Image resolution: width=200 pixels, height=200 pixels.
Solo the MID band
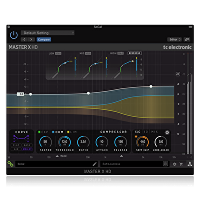88,53
